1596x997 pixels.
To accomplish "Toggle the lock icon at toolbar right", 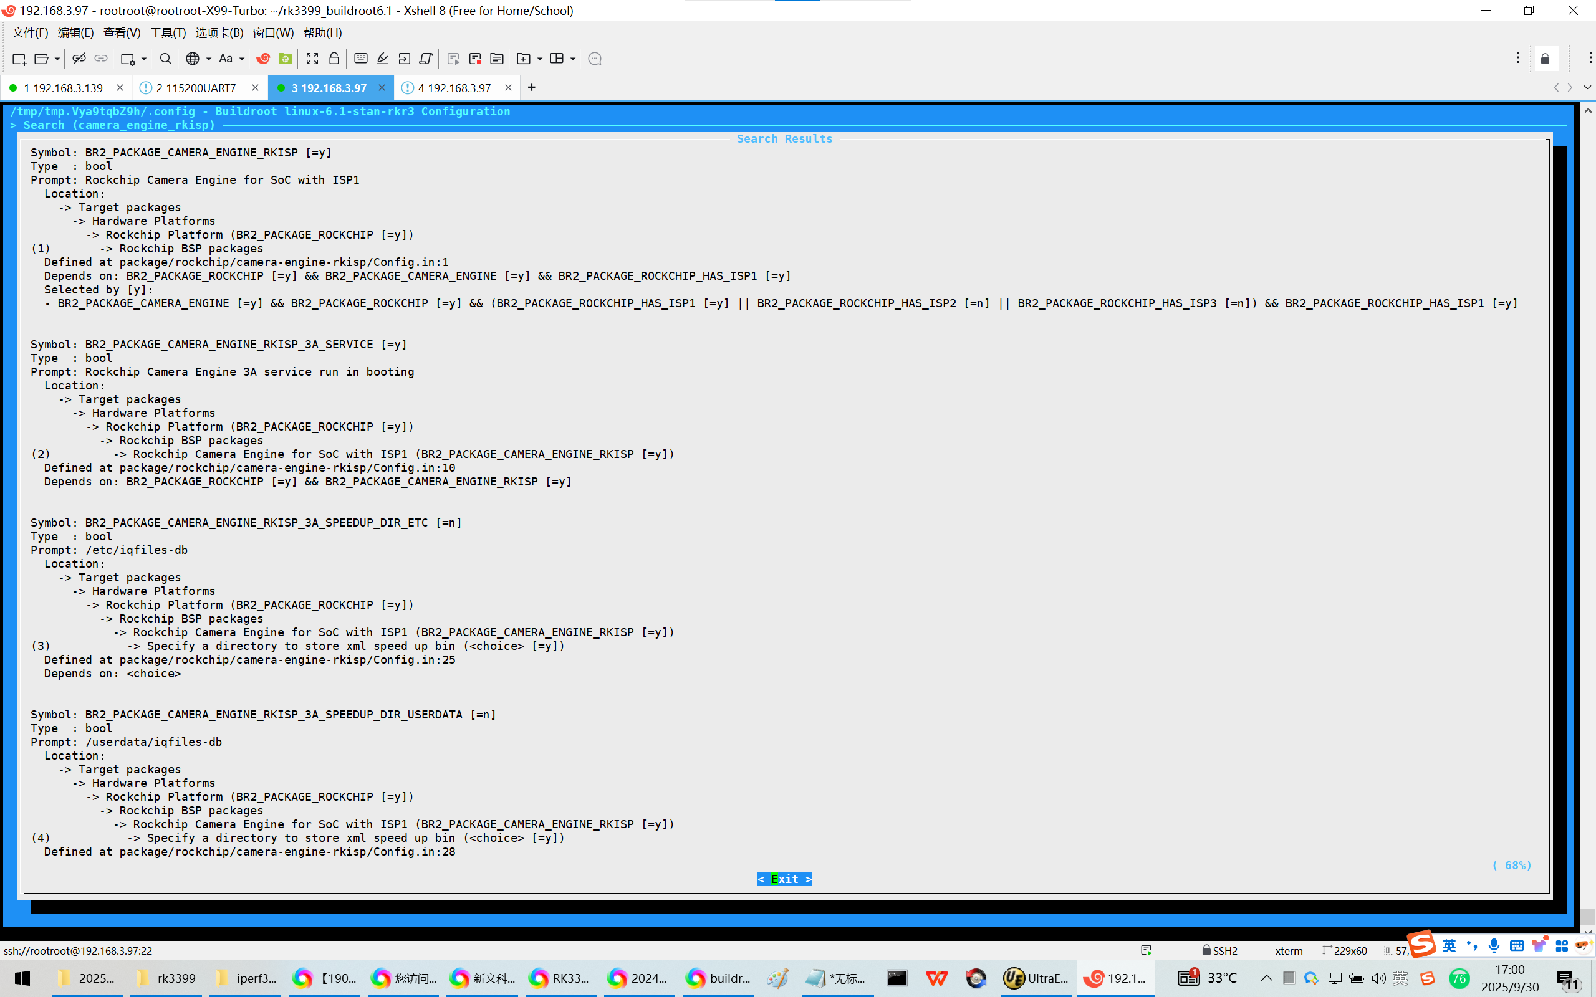I will tap(1546, 59).
